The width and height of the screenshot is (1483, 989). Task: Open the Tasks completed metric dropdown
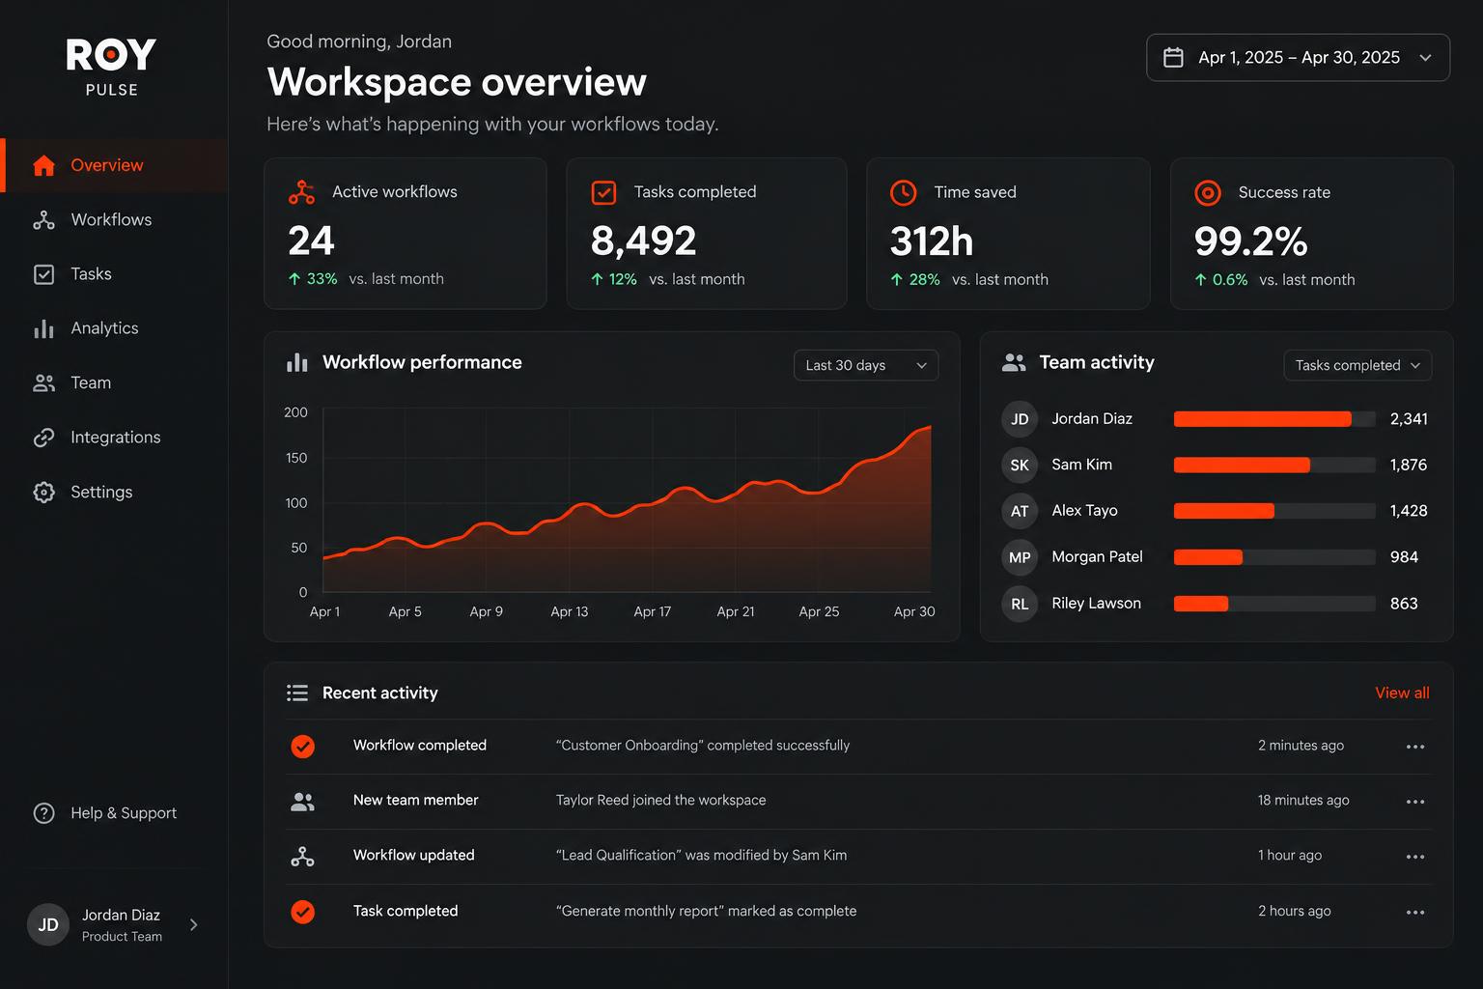pos(1357,365)
